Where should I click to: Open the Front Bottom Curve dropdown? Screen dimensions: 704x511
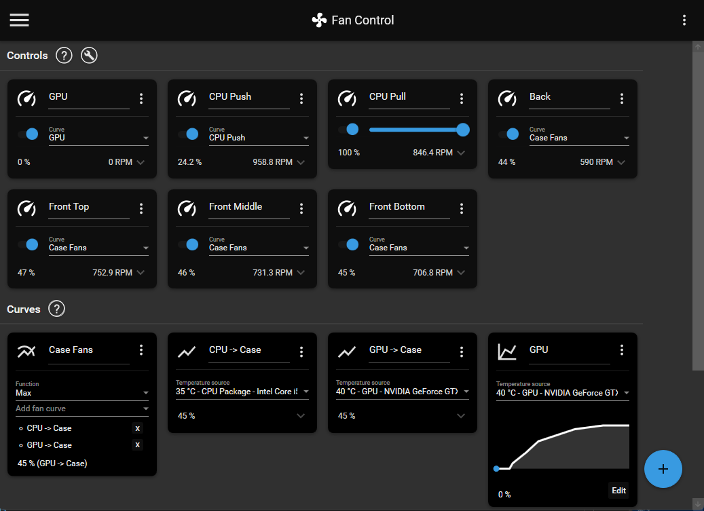(419, 246)
